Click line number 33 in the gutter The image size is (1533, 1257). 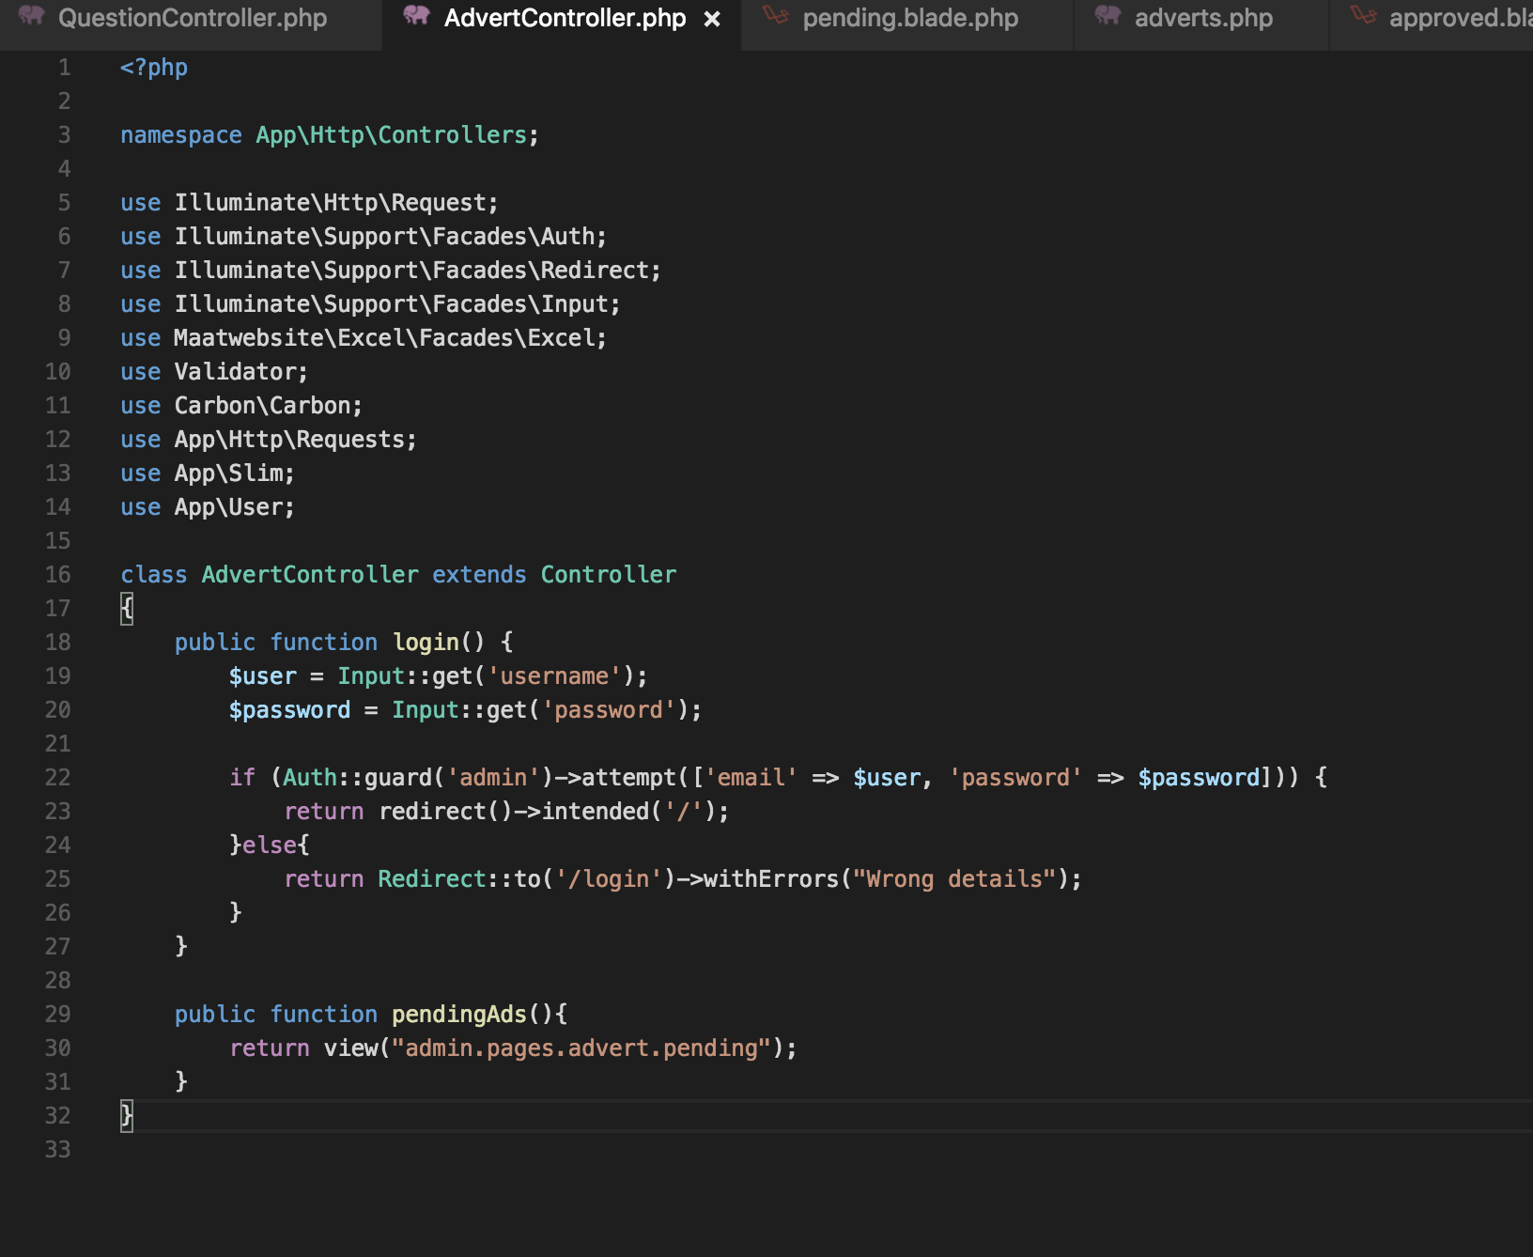tap(57, 1150)
